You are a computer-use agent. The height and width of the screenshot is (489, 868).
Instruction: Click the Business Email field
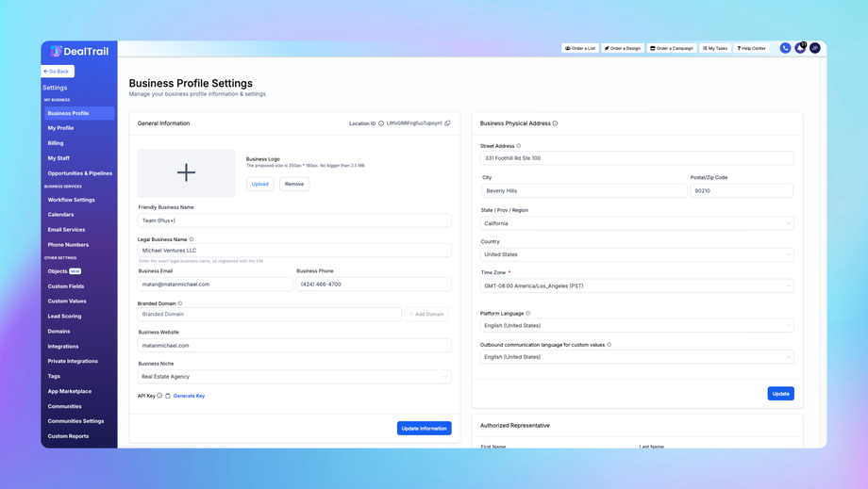(215, 284)
